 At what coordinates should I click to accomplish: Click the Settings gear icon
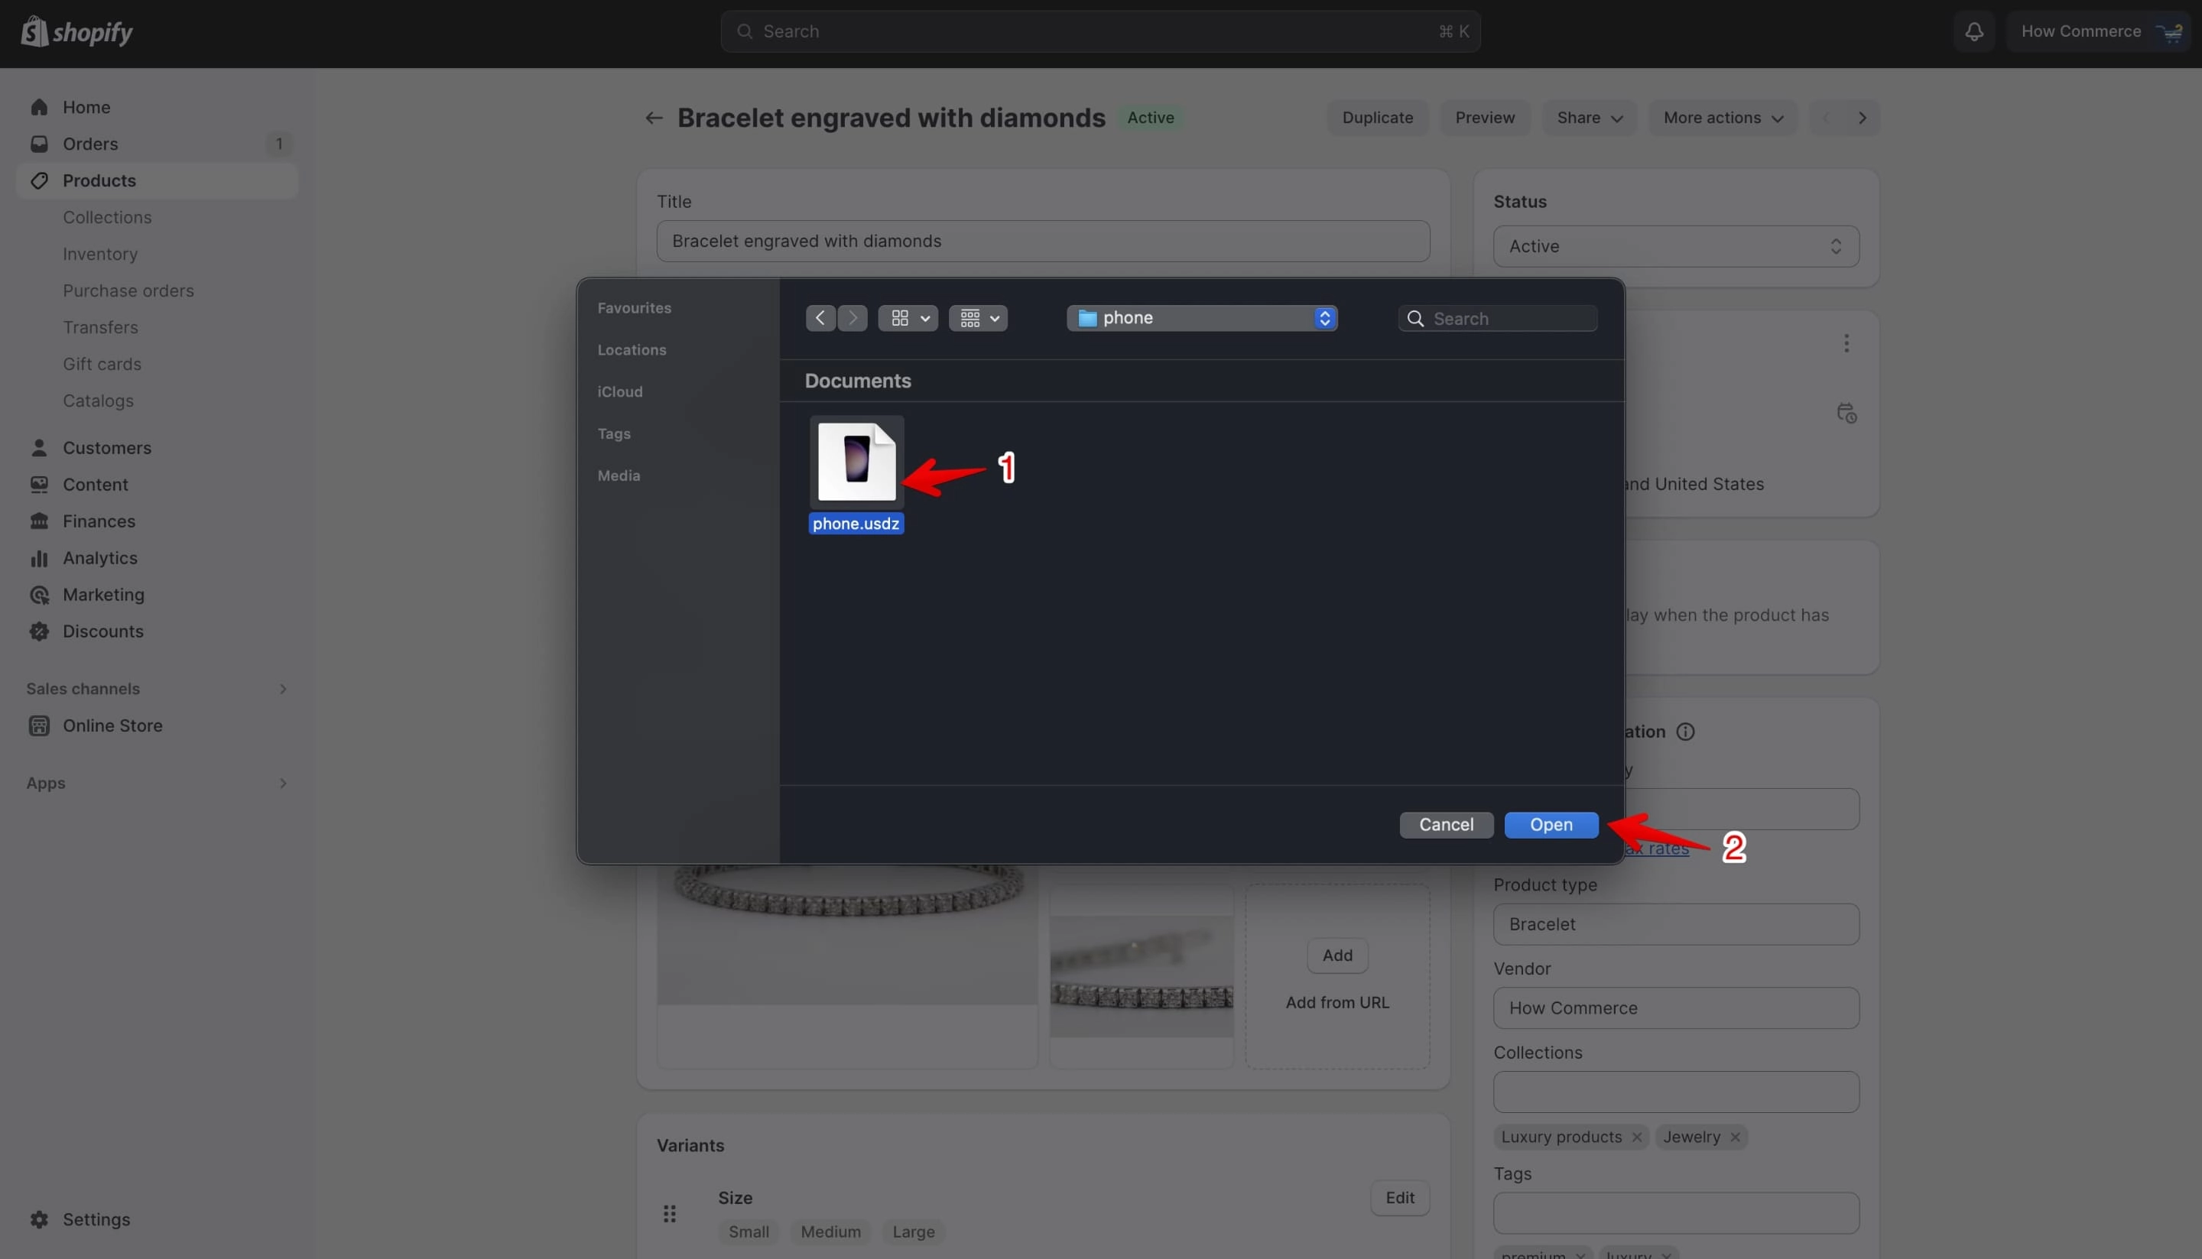click(x=39, y=1219)
